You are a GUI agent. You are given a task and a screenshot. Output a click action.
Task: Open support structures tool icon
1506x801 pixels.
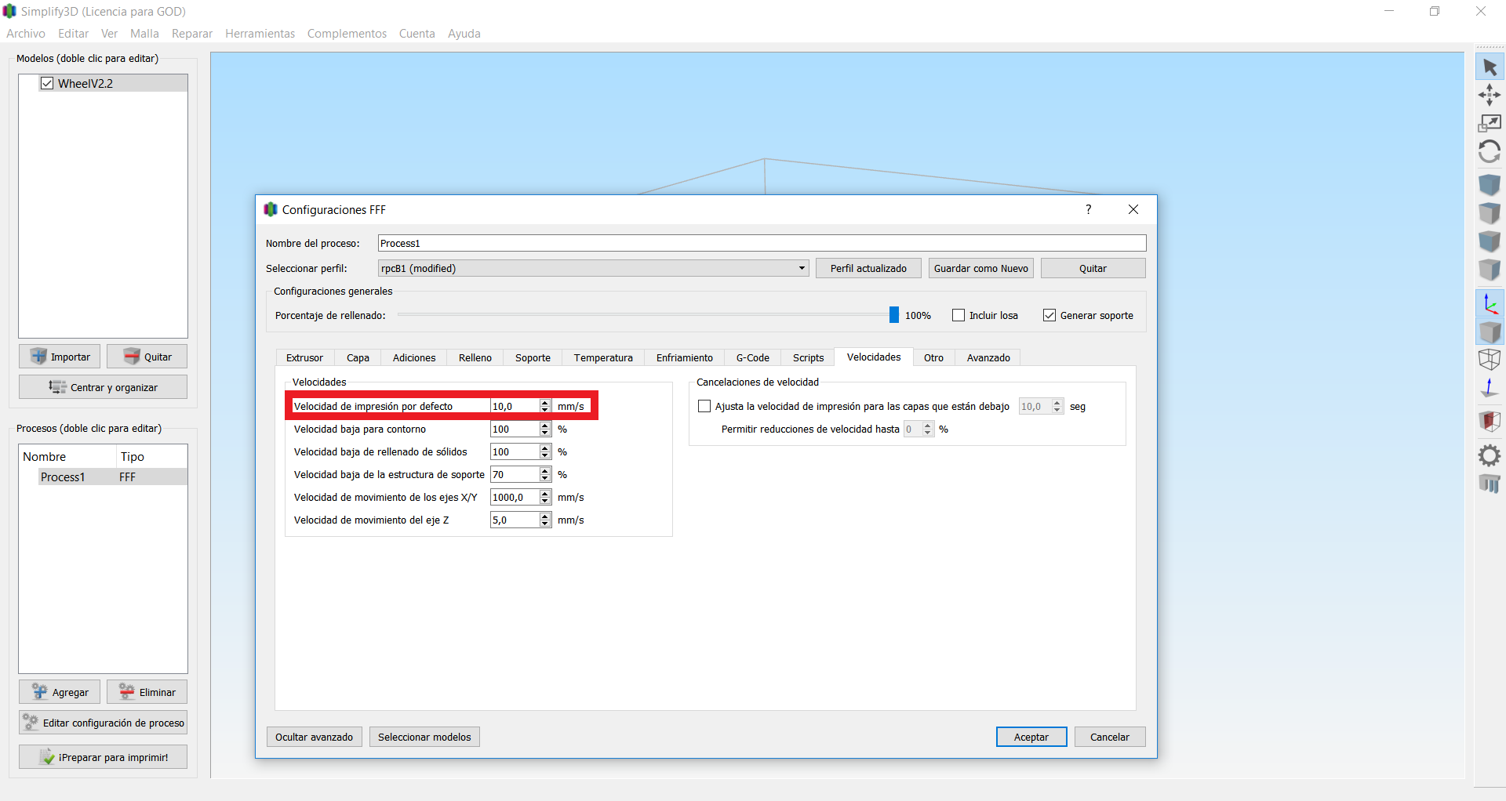point(1490,484)
